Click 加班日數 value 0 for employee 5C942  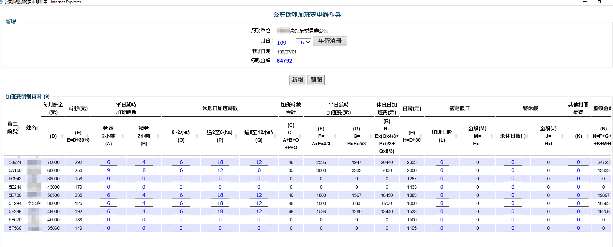[x=442, y=179]
